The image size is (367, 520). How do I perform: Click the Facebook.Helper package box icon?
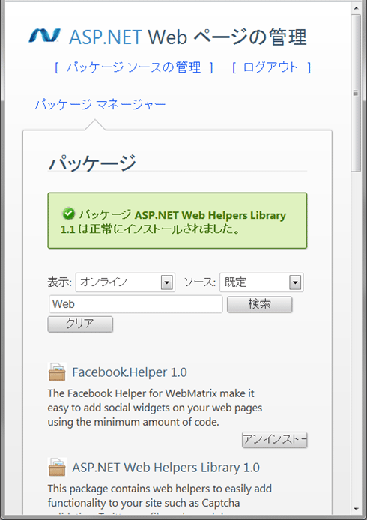click(x=57, y=372)
